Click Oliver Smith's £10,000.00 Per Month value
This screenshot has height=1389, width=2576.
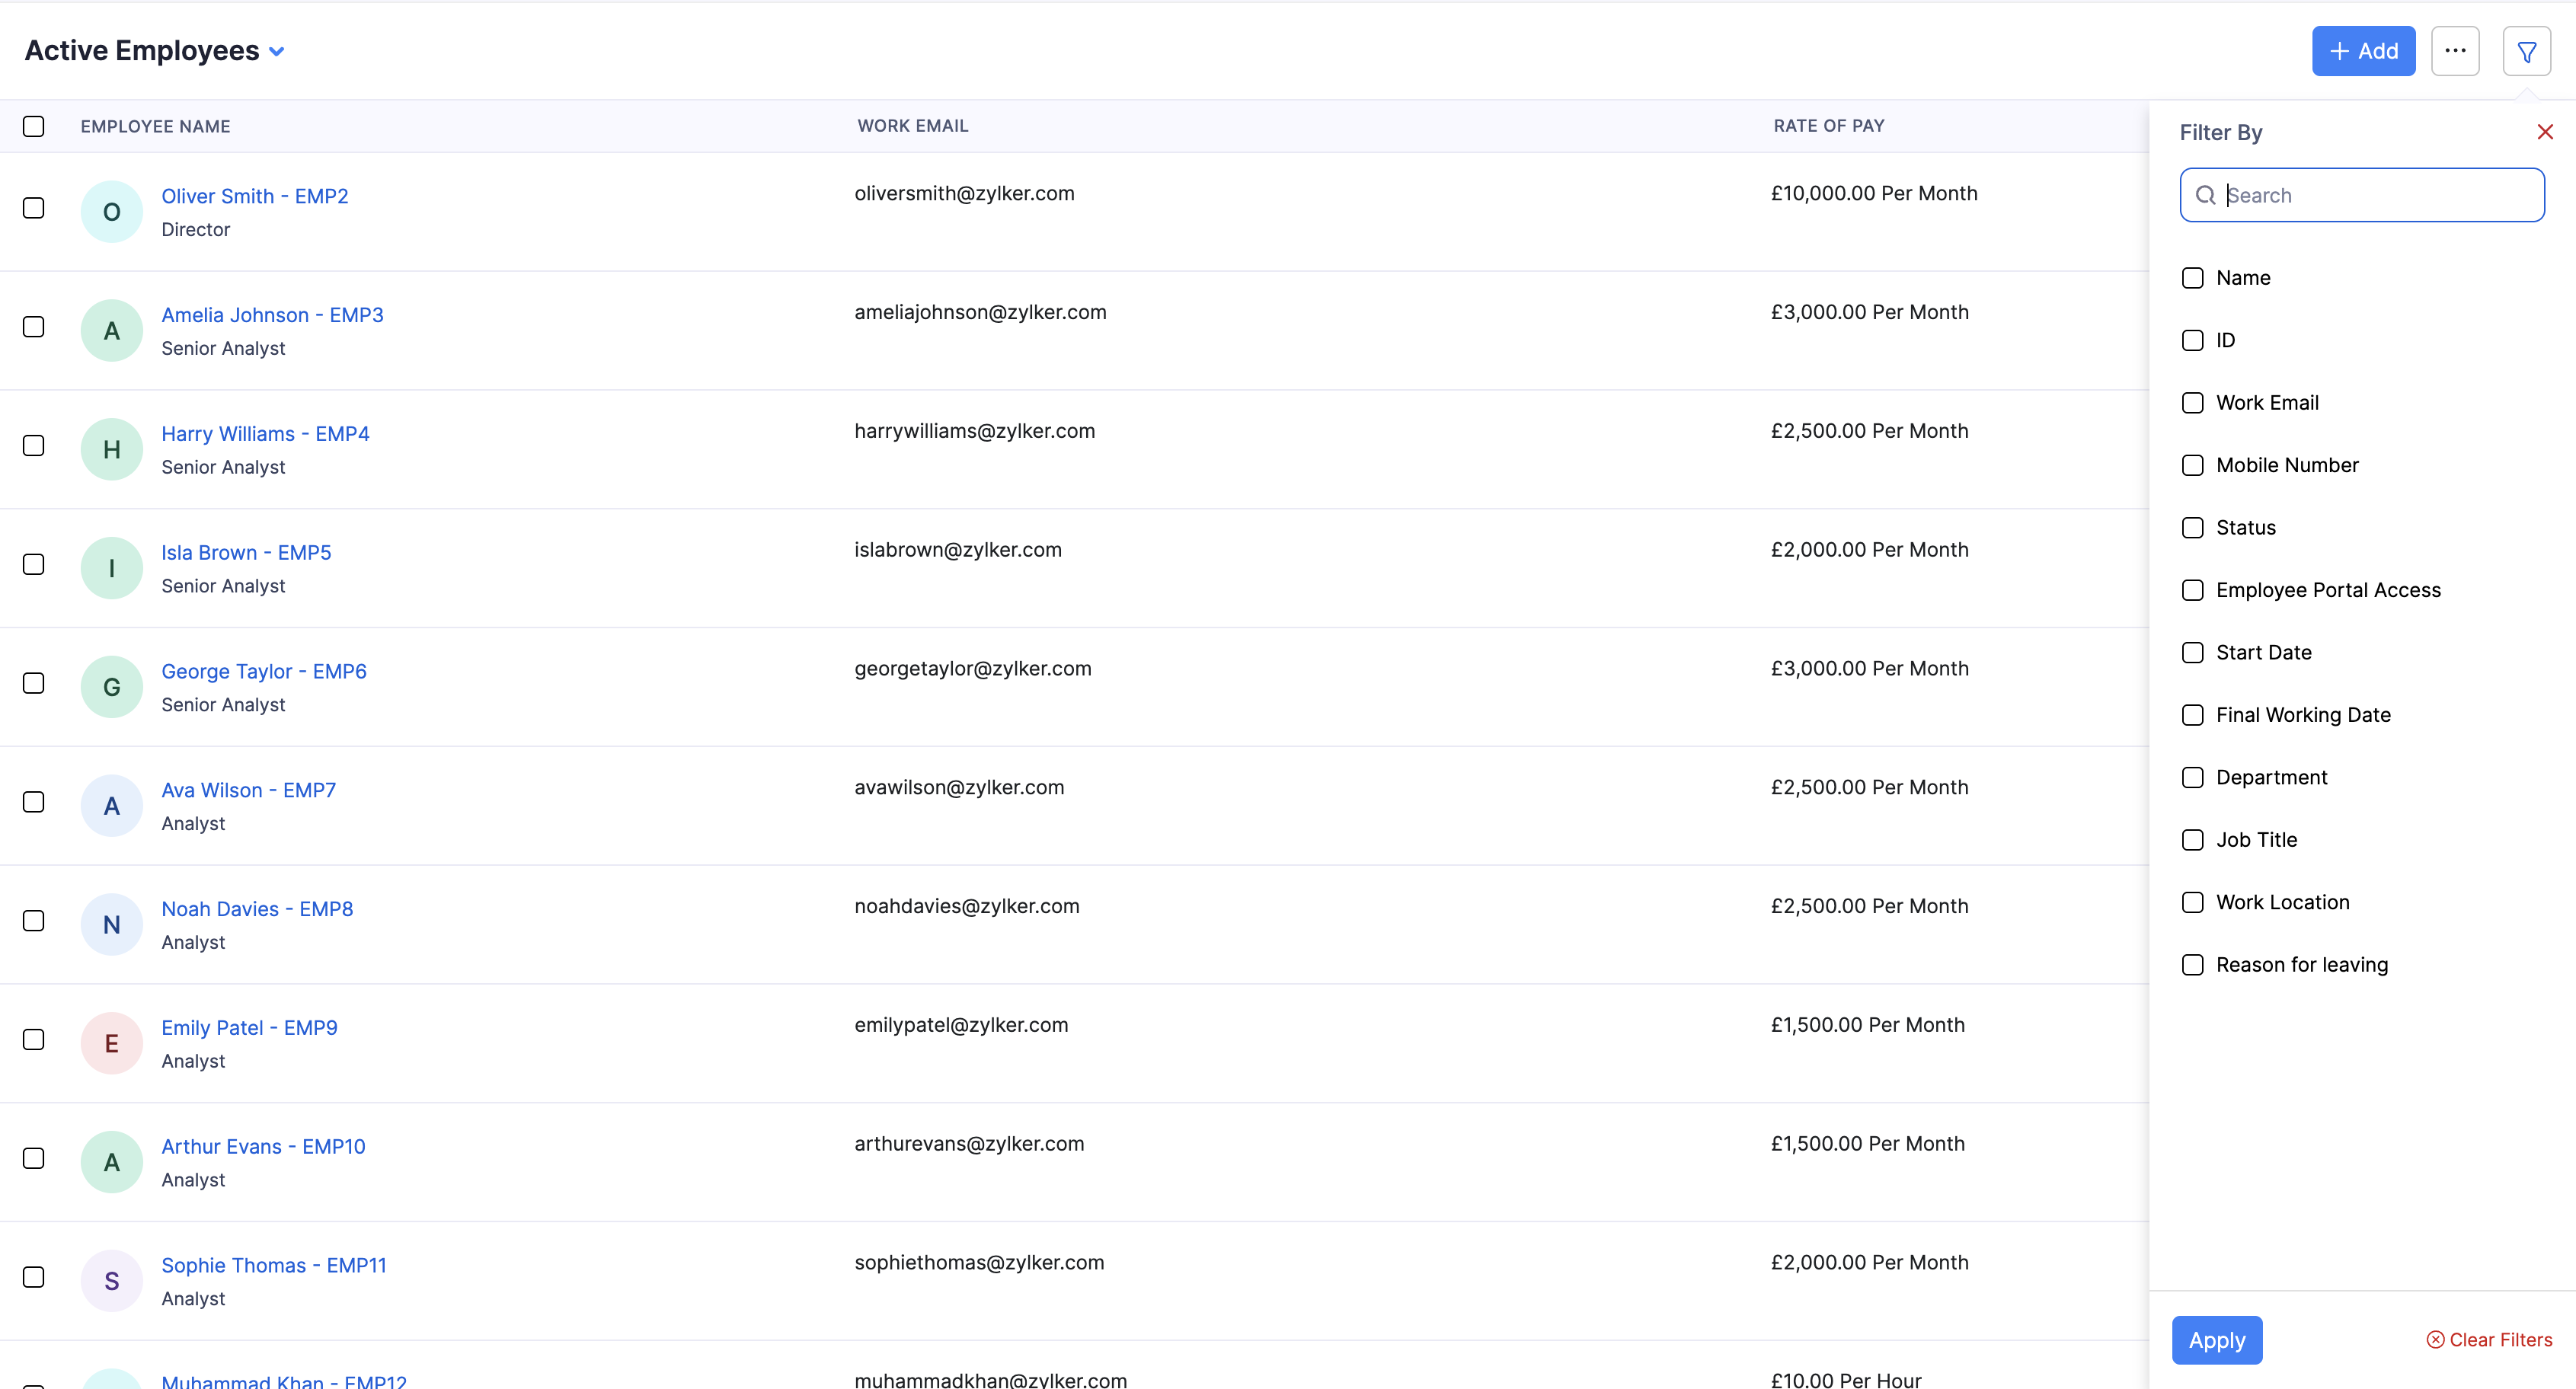pyautogui.click(x=1873, y=194)
